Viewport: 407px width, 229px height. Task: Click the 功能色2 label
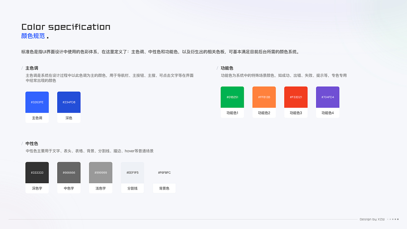tap(264, 113)
